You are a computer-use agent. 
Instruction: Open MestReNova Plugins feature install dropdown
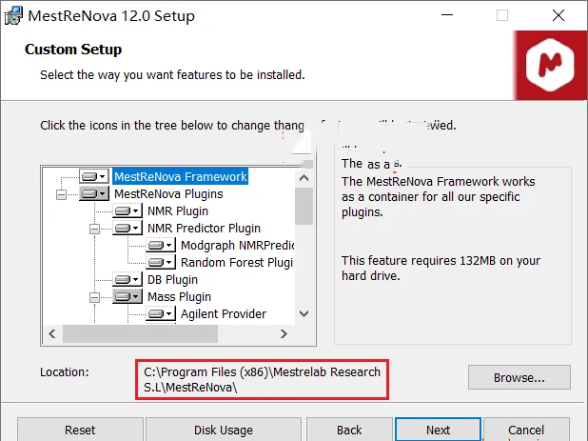point(94,193)
